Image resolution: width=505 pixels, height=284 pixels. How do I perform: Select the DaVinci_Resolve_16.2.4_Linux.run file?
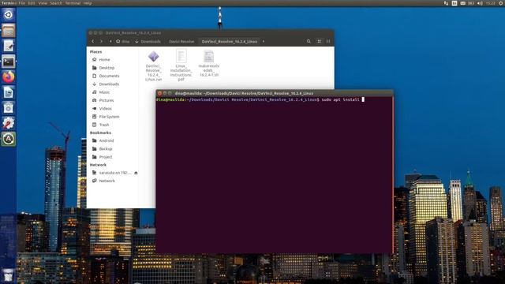tap(153, 65)
